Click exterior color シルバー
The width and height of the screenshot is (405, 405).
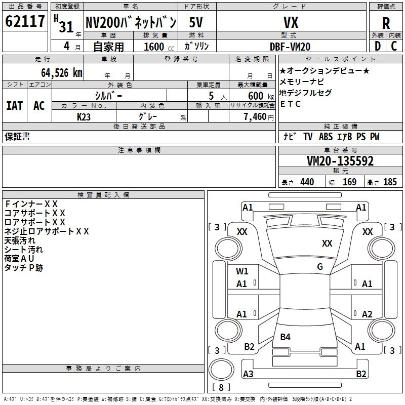[108, 96]
